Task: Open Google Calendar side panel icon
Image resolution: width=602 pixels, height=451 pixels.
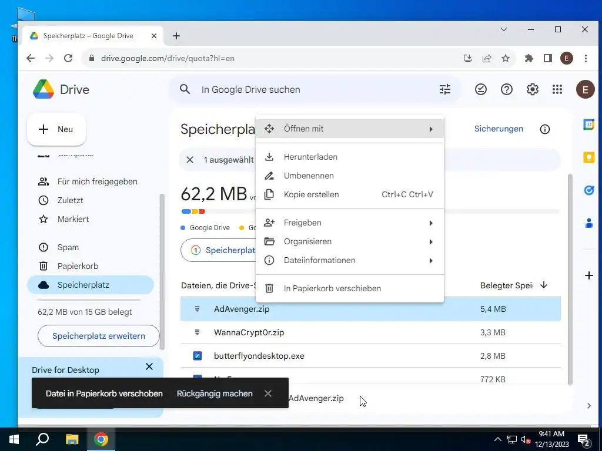Action: click(x=588, y=124)
